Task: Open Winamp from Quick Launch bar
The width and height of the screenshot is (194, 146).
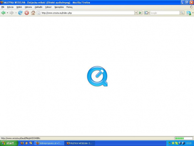Action: (x=26, y=143)
